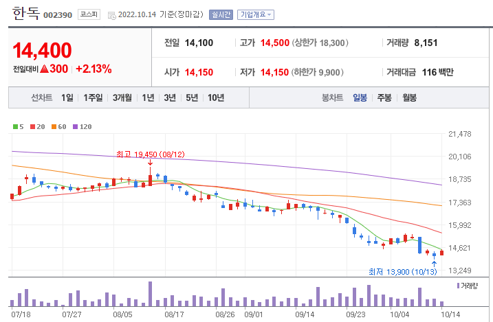Viewport: 493px width, 322px height.
Task: Click the 하한가 9,900 text
Action: tap(317, 73)
